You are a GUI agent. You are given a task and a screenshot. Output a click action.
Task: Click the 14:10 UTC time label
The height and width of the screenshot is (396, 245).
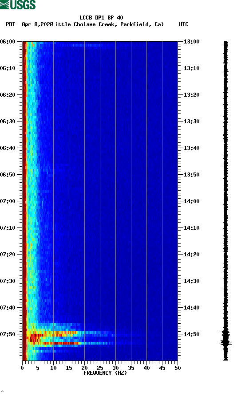(x=191, y=228)
